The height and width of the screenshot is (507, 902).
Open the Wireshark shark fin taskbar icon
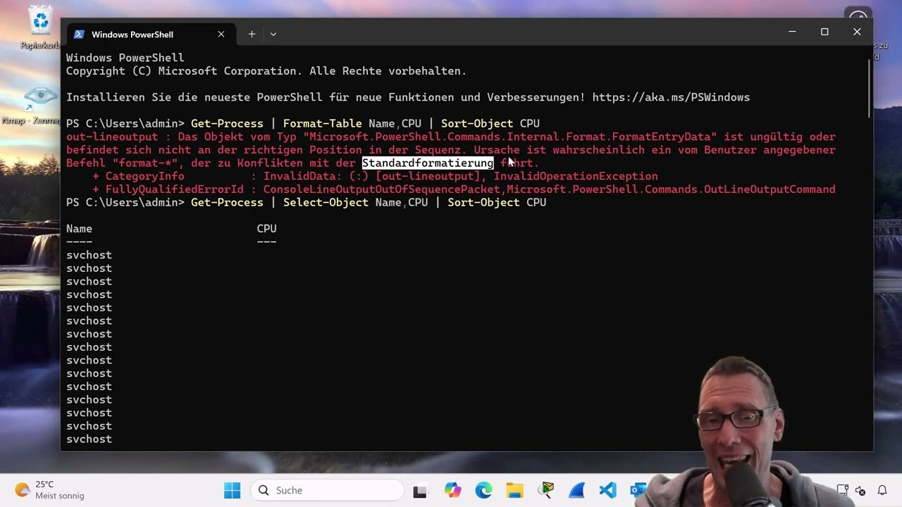[x=577, y=491]
